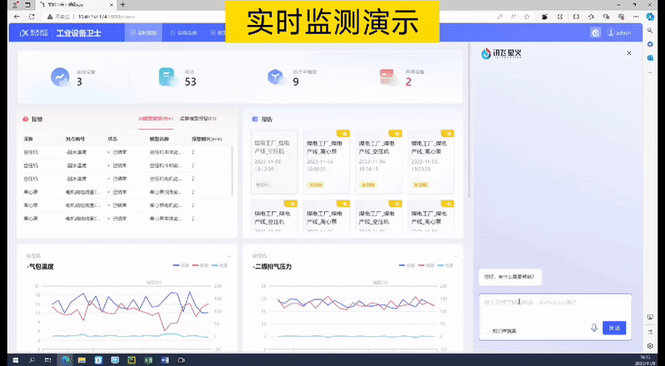Viewport: 665px width, 366px height.
Task: Click the browser refresh icon
Action: tap(32, 17)
